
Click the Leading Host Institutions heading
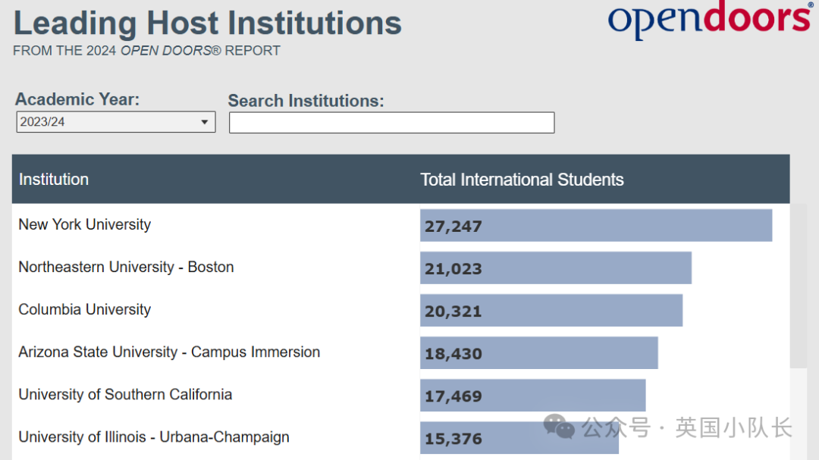pos(208,23)
